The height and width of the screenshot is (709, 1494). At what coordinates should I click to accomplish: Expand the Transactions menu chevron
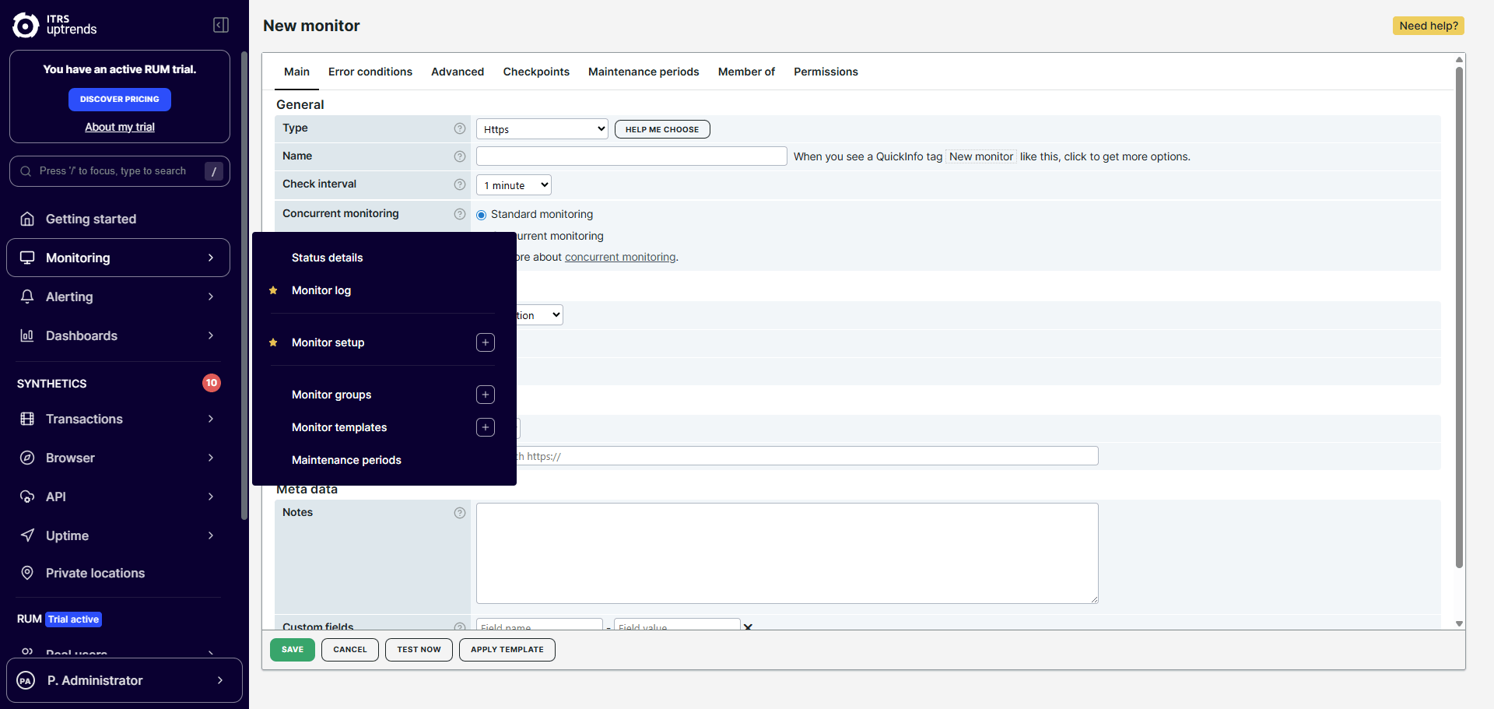click(x=211, y=419)
